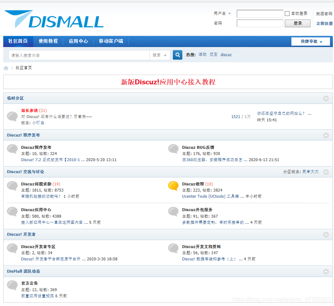Open the 用户名 login type dropdown
Screen dimensions: 334x306
pos(222,13)
